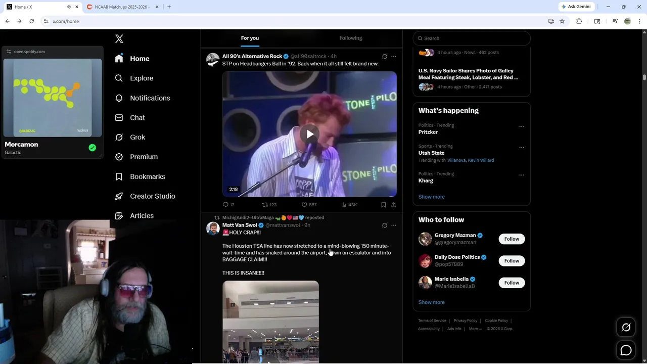
Task: Go back in browser history
Action: (7, 21)
